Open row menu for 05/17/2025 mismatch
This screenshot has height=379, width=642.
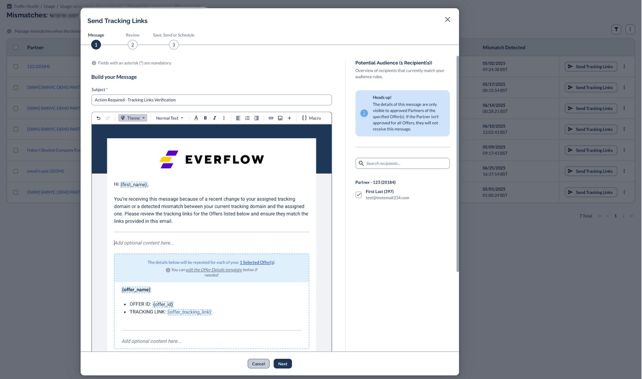click(x=624, y=87)
